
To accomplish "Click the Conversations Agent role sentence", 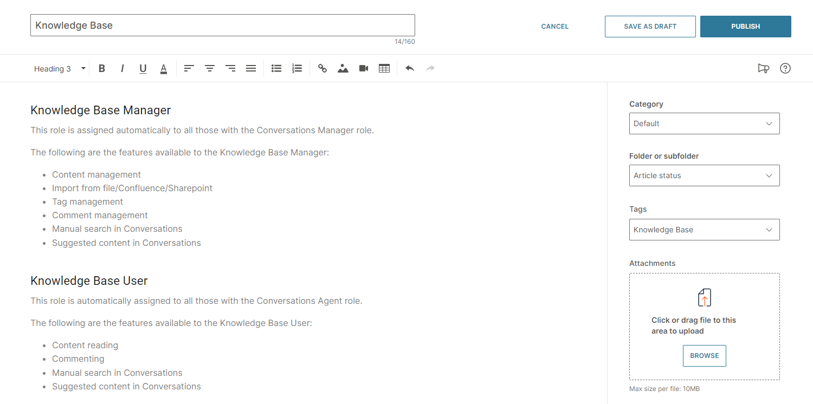I will 196,301.
